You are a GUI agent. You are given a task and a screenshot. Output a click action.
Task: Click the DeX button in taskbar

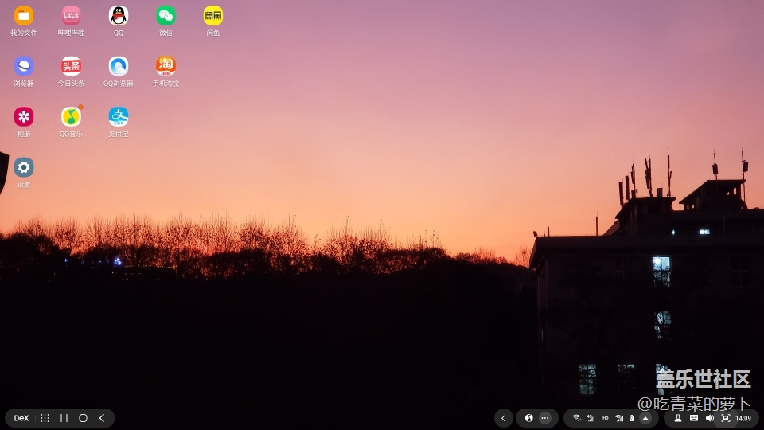pyautogui.click(x=21, y=418)
